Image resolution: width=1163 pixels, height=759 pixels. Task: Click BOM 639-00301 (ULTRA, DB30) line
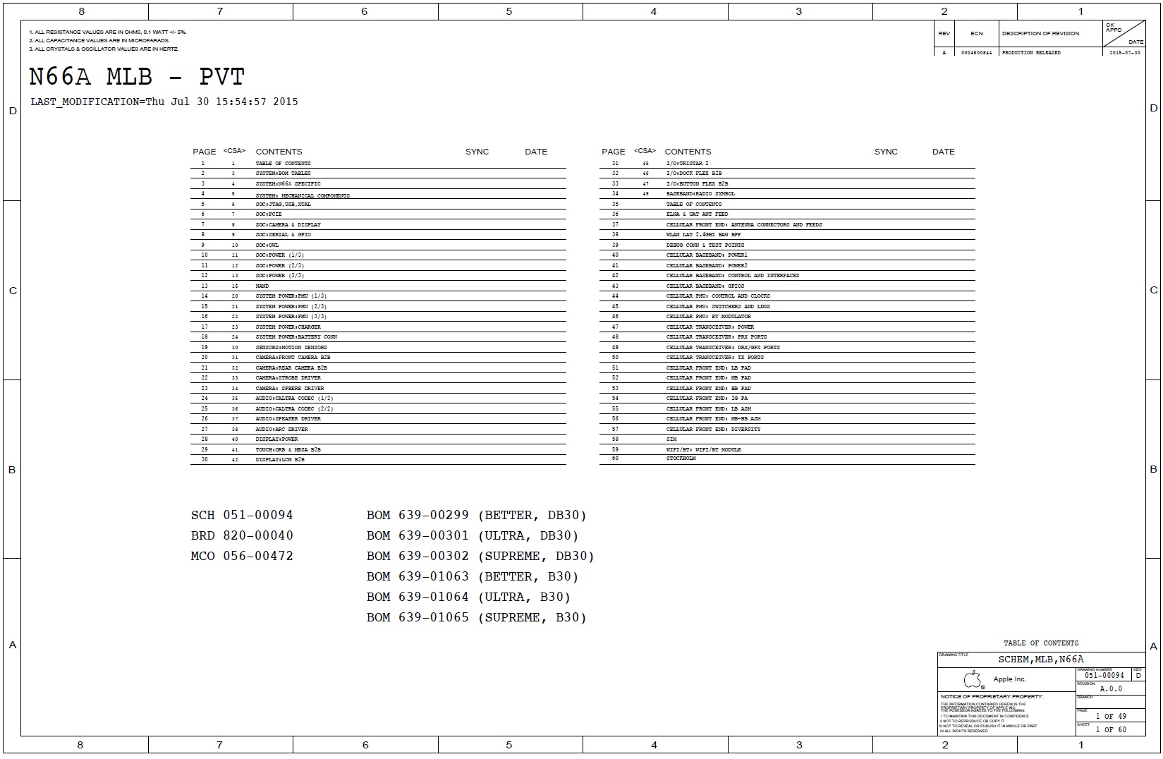pyautogui.click(x=473, y=536)
